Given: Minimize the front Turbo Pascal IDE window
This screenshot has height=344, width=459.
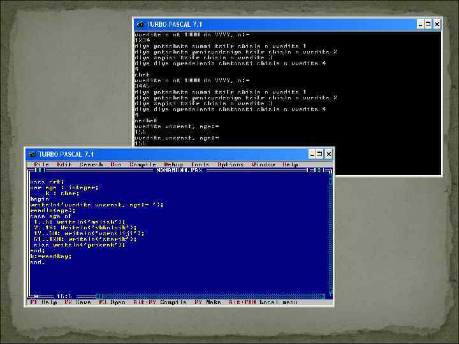Looking at the screenshot, I should (312, 154).
